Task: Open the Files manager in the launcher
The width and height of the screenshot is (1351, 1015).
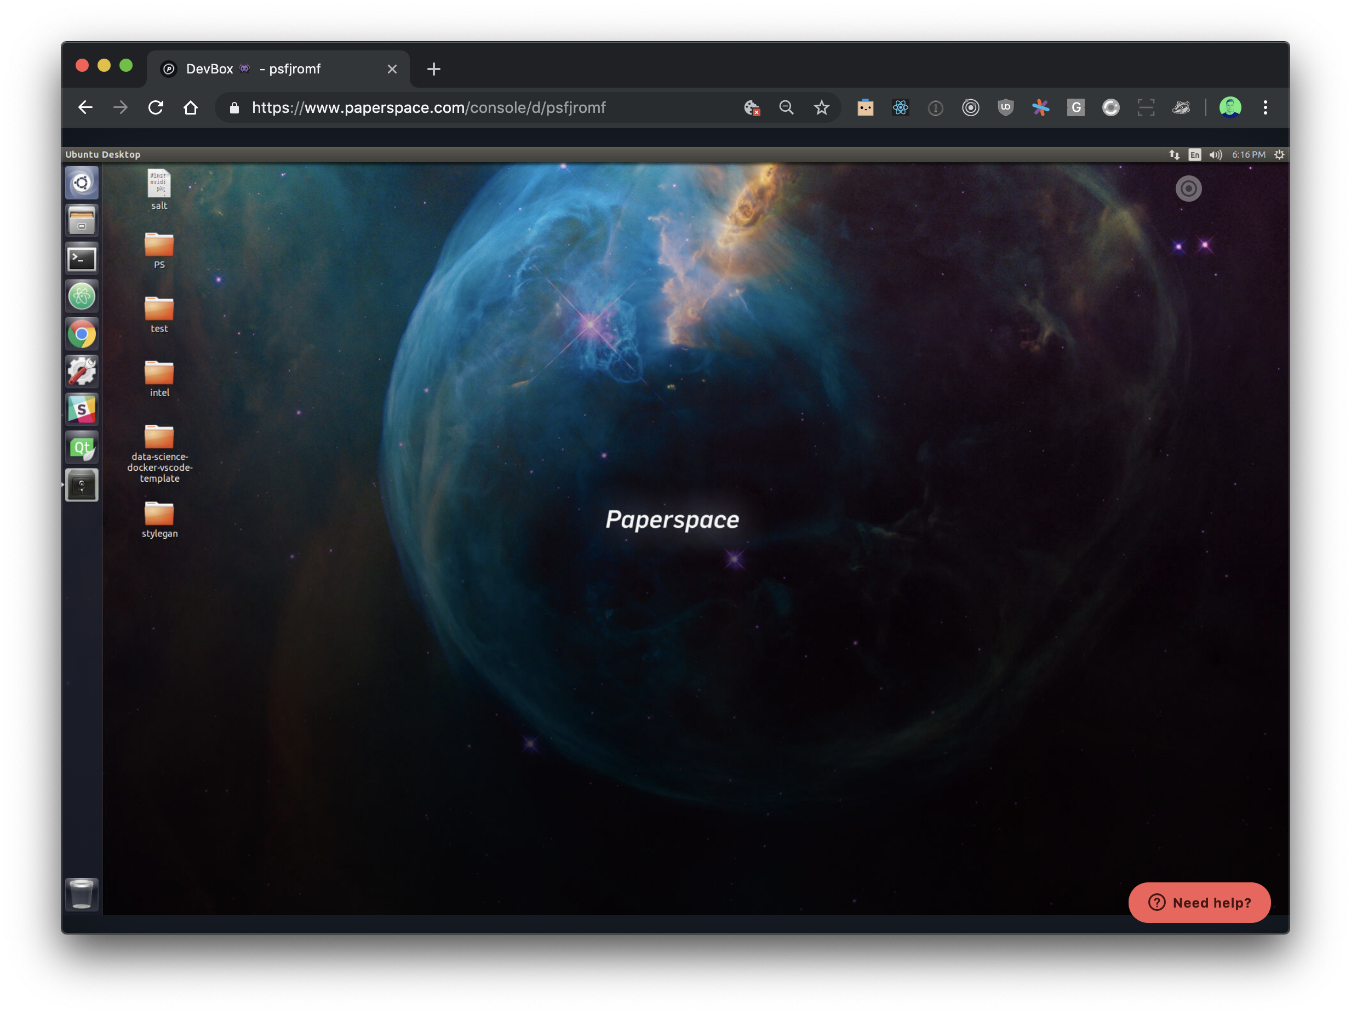Action: tap(82, 221)
